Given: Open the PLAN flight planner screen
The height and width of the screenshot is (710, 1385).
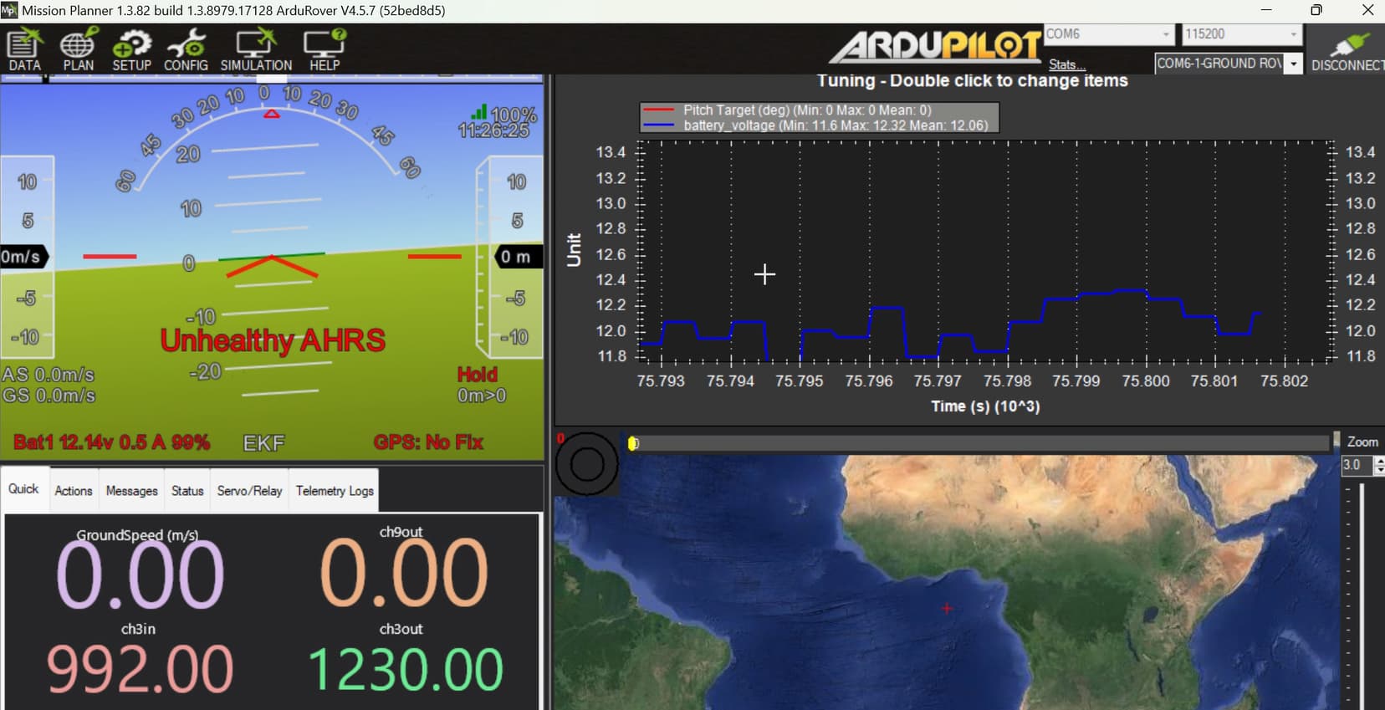Looking at the screenshot, I should 78,50.
